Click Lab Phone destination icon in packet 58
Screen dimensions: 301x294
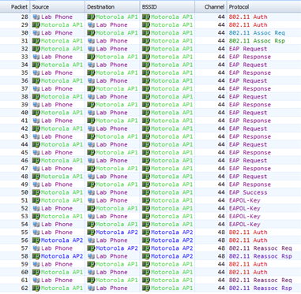[x=91, y=256]
